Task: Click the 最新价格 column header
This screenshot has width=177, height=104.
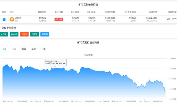Action: [42, 12]
